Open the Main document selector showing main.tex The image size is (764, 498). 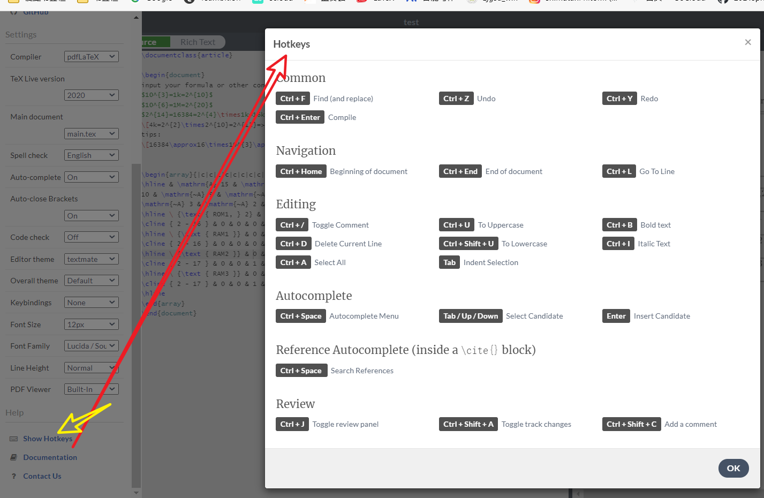point(91,133)
